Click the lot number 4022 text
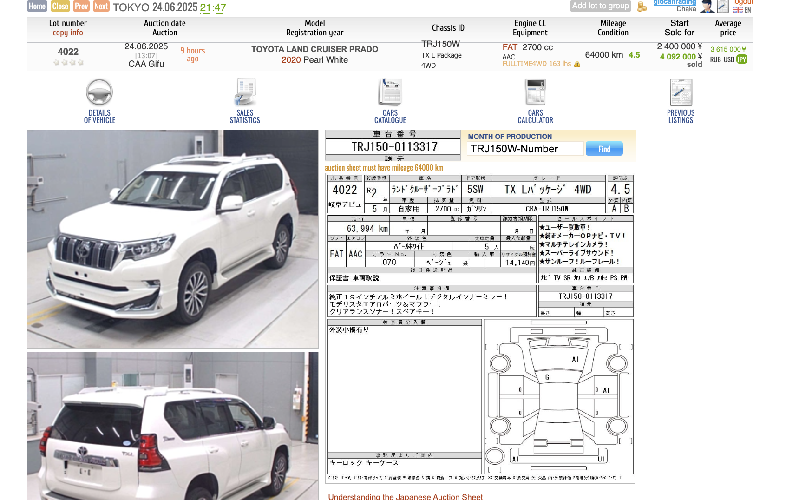The height and width of the screenshot is (500, 786). click(x=68, y=52)
